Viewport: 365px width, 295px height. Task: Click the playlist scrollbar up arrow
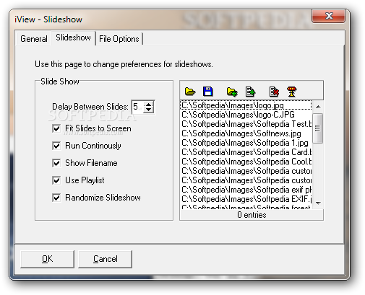tap(318, 107)
